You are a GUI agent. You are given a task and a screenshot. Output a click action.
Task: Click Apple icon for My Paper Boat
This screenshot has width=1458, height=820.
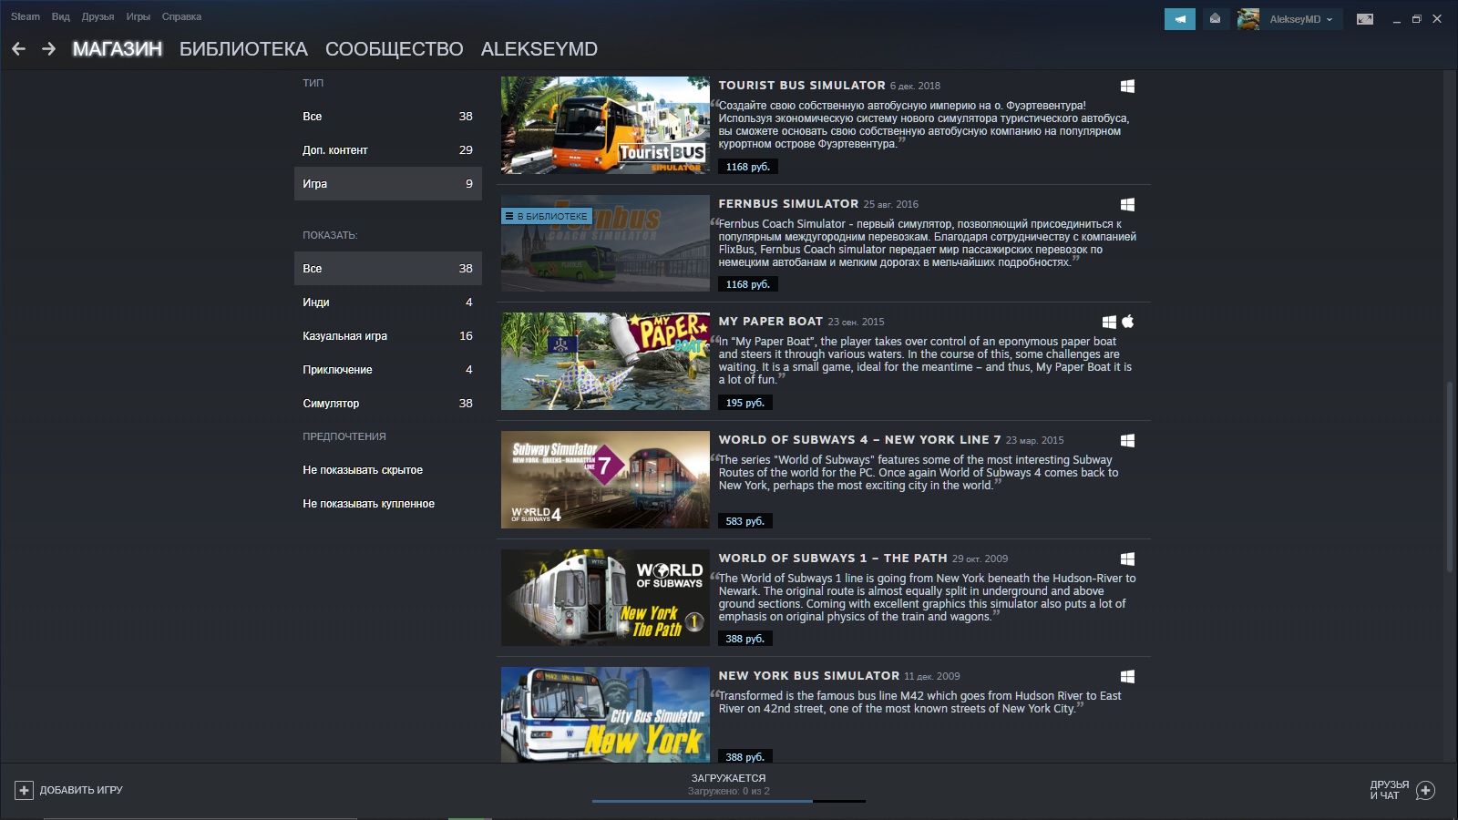(1128, 321)
